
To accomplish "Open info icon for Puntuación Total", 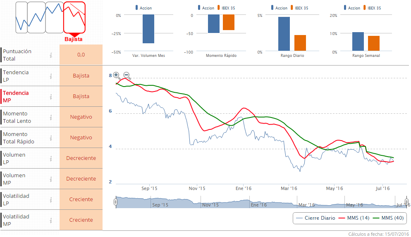I will tap(51, 55).
